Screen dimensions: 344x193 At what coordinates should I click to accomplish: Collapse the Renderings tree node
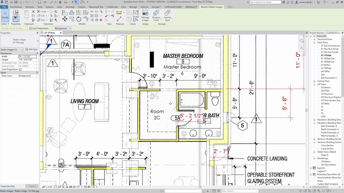(x=314, y=158)
